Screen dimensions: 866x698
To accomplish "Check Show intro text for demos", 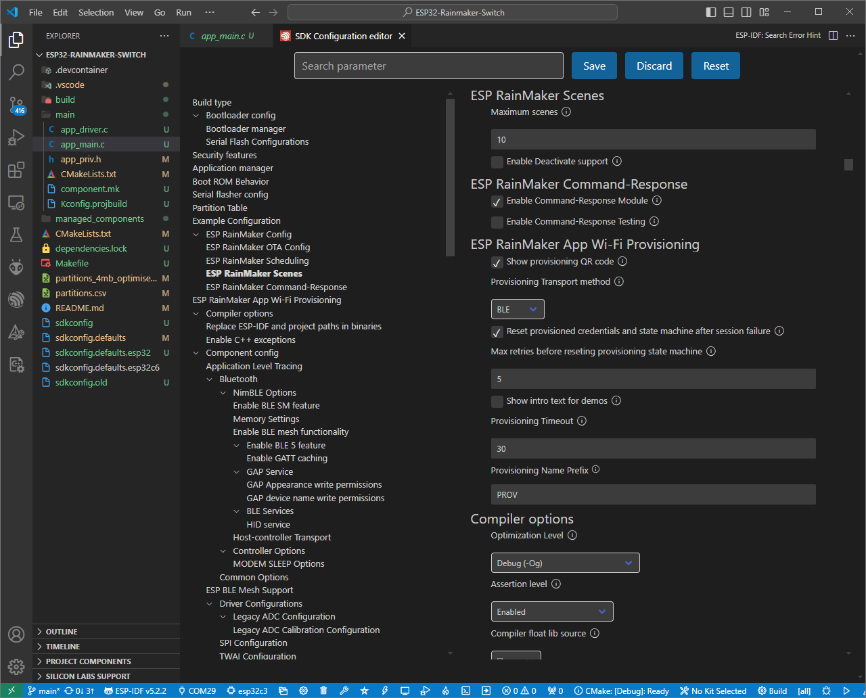I will 497,401.
